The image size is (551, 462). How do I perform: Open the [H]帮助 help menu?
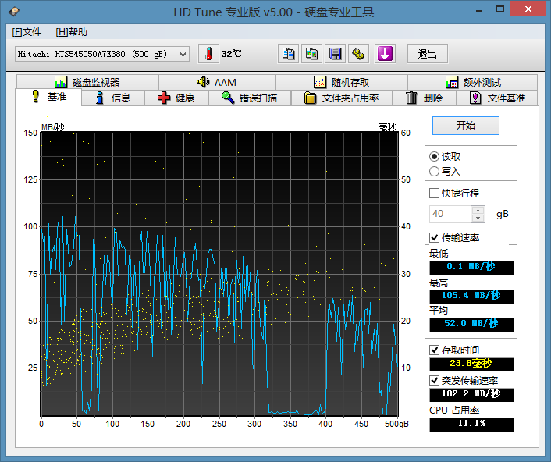72,32
